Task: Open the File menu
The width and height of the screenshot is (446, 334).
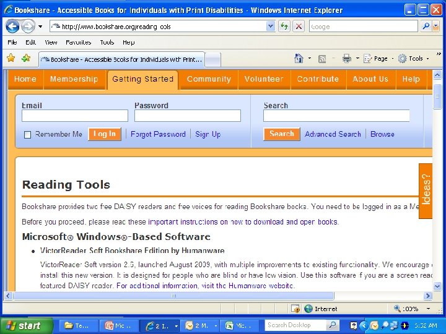Action: (12, 42)
